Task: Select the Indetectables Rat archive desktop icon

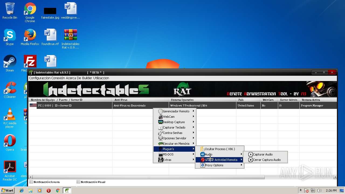Action: (x=70, y=39)
